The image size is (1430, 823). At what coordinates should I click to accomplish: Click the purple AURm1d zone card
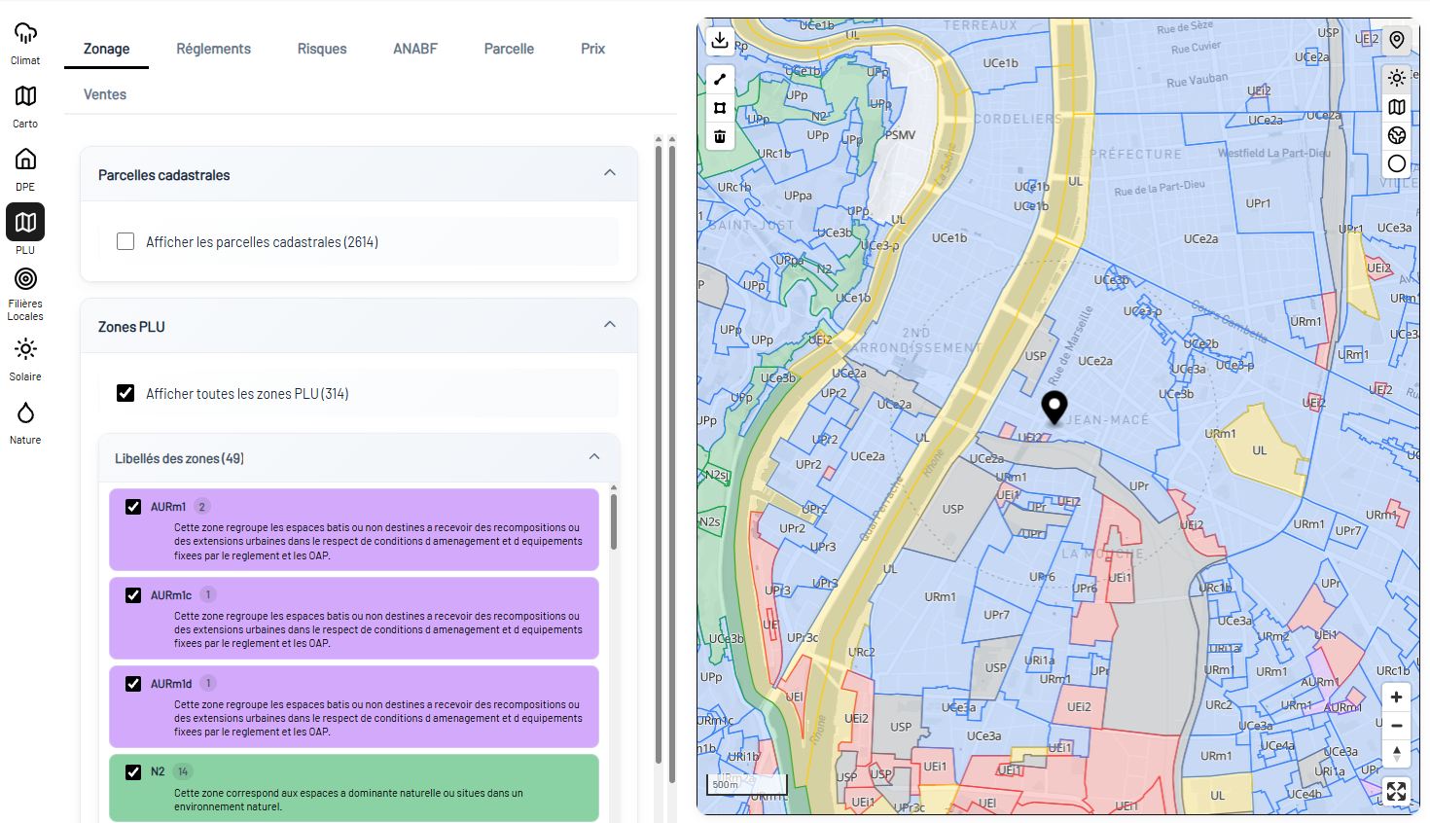pos(354,707)
